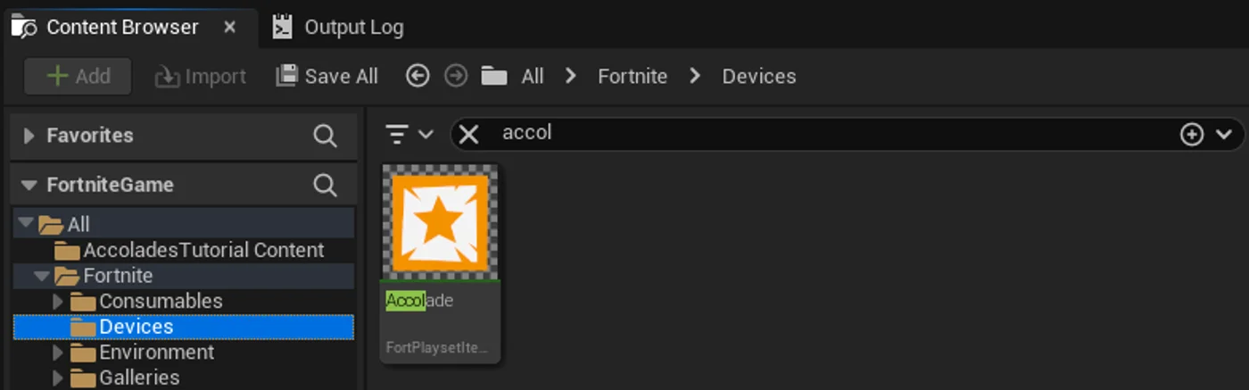Image resolution: width=1249 pixels, height=390 pixels.
Task: Open the Output Log tab
Action: (338, 27)
